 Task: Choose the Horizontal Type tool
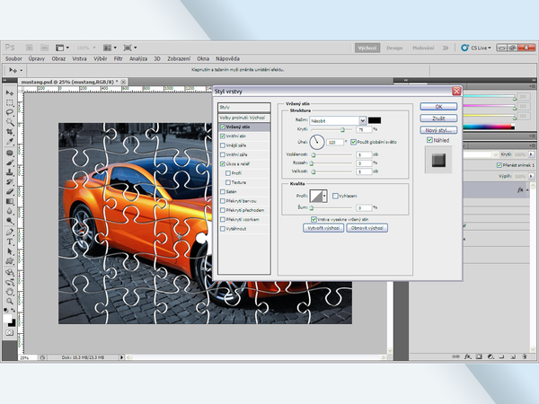click(x=9, y=242)
